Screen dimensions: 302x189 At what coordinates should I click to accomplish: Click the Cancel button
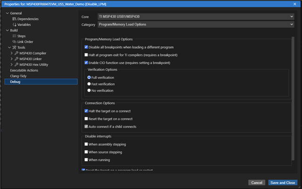tap(257, 182)
